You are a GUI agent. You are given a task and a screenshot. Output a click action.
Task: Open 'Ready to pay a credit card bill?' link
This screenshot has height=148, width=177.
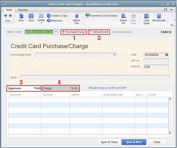coord(108,88)
